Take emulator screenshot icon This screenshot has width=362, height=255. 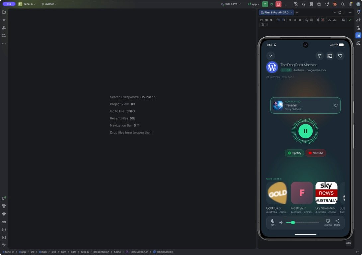click(x=318, y=20)
